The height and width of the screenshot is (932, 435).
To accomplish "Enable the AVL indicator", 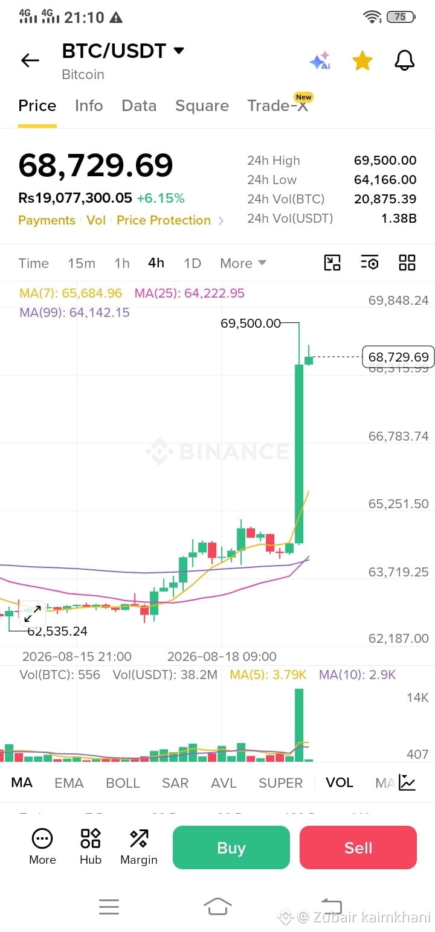I will pos(224,783).
